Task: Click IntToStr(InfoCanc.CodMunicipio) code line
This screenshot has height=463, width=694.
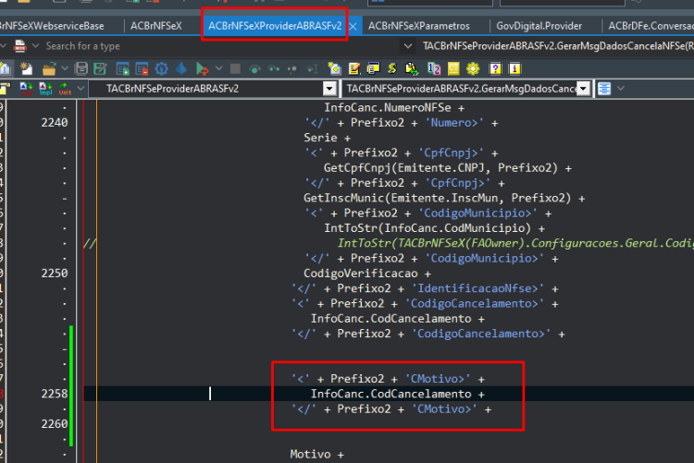Action: click(x=434, y=227)
